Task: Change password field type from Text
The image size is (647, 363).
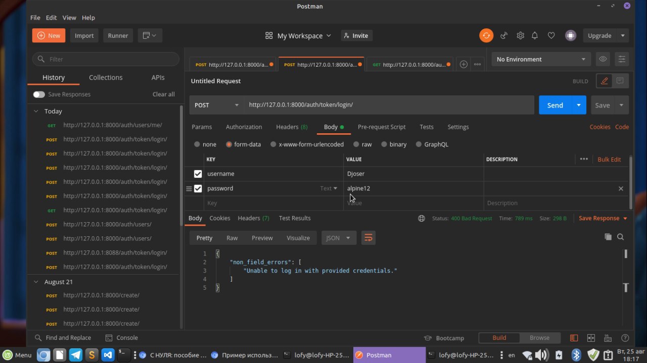Action: point(328,188)
